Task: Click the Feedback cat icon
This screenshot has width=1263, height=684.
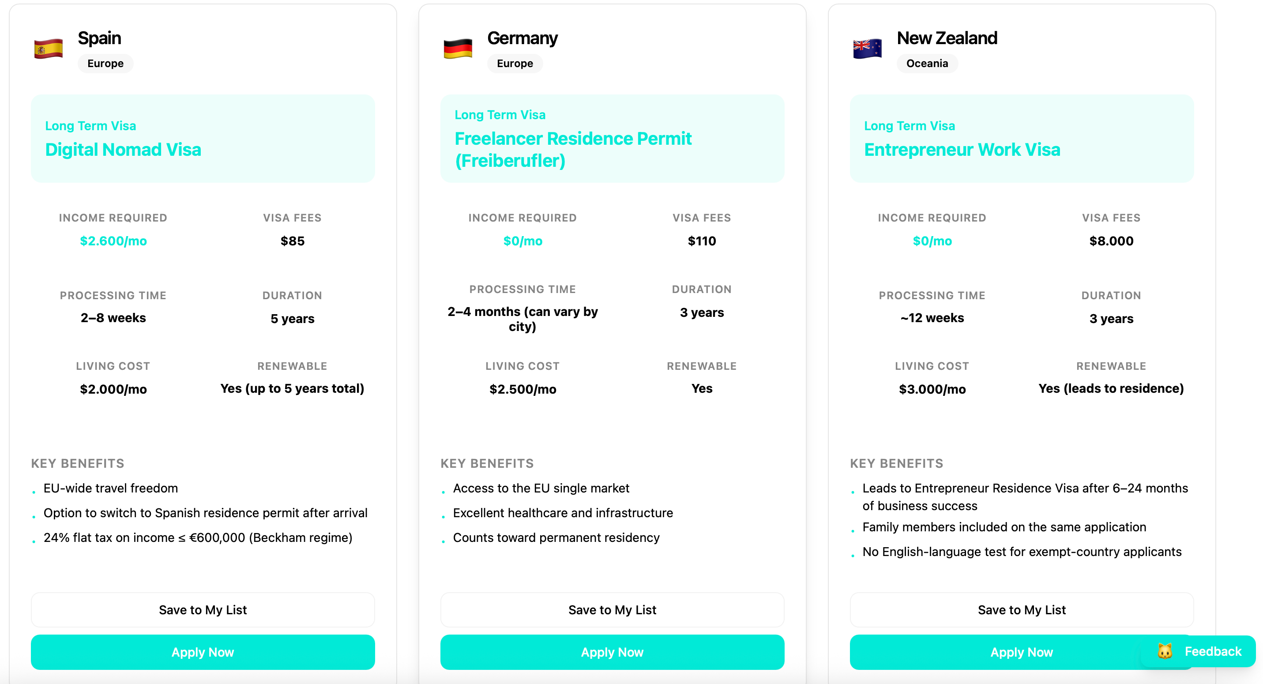Action: pos(1165,651)
